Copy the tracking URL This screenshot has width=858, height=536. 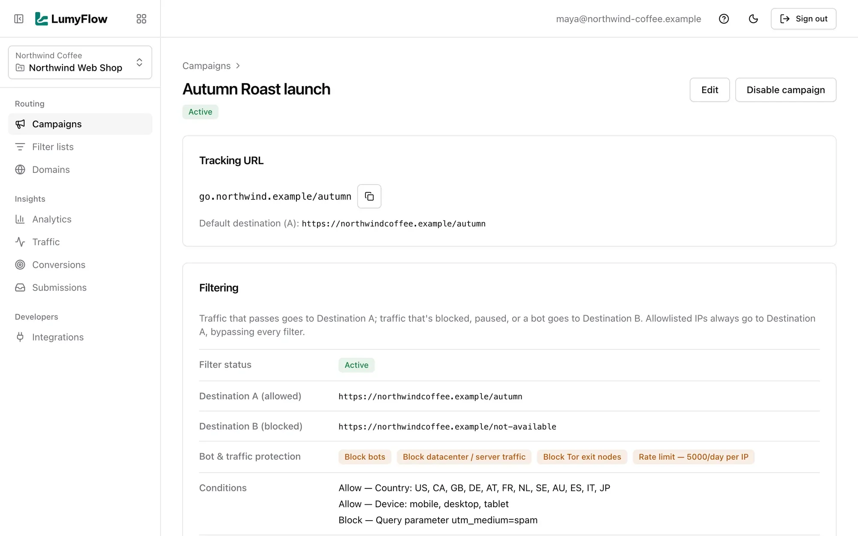tap(369, 196)
